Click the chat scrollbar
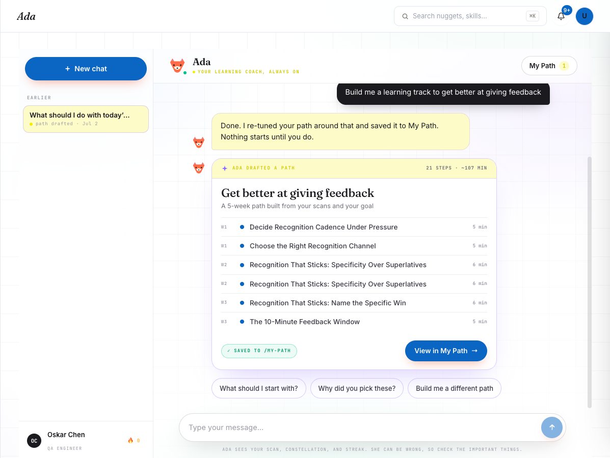 (x=590, y=282)
